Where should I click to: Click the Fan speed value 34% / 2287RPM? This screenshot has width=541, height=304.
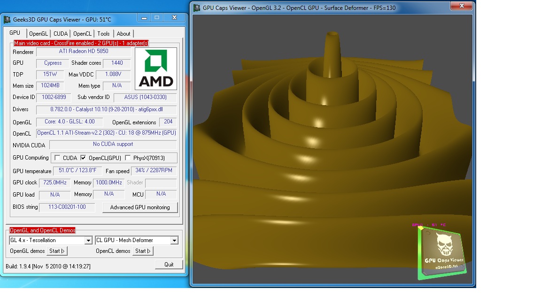[154, 171]
